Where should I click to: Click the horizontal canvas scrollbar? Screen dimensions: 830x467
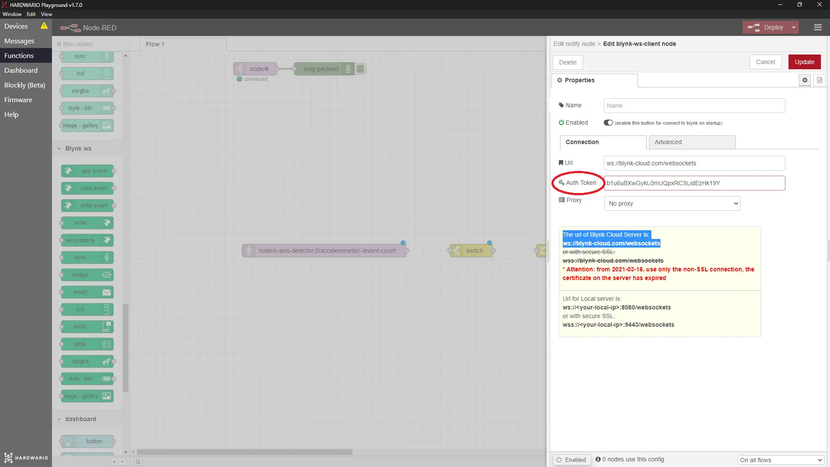(245, 452)
